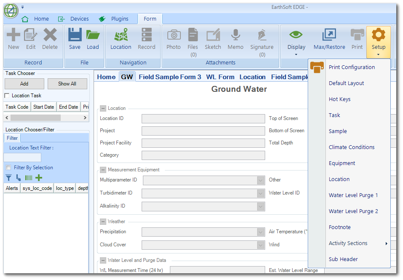Toggle the Filter By Selection checkbox
This screenshot has height=280, width=403.
[8, 168]
